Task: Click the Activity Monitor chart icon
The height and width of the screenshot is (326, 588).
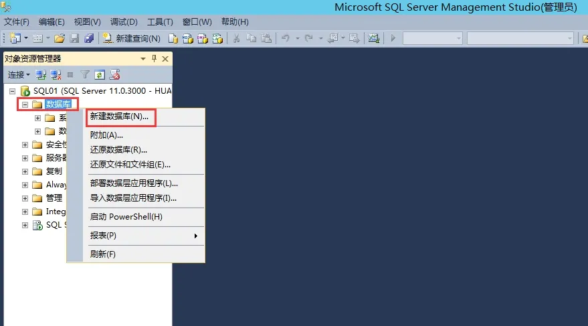Action: (x=373, y=38)
